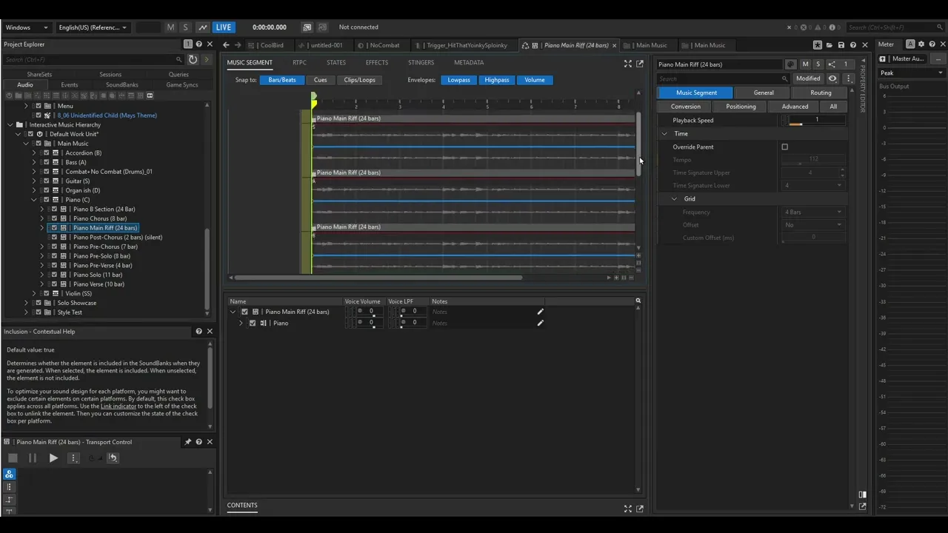Open the English(US) language dropdown
Screen dimensions: 948x533
pyautogui.click(x=93, y=27)
